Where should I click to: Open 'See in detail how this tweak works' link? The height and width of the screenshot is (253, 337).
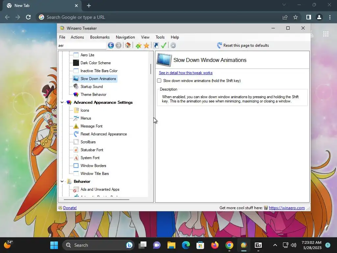[x=186, y=73]
